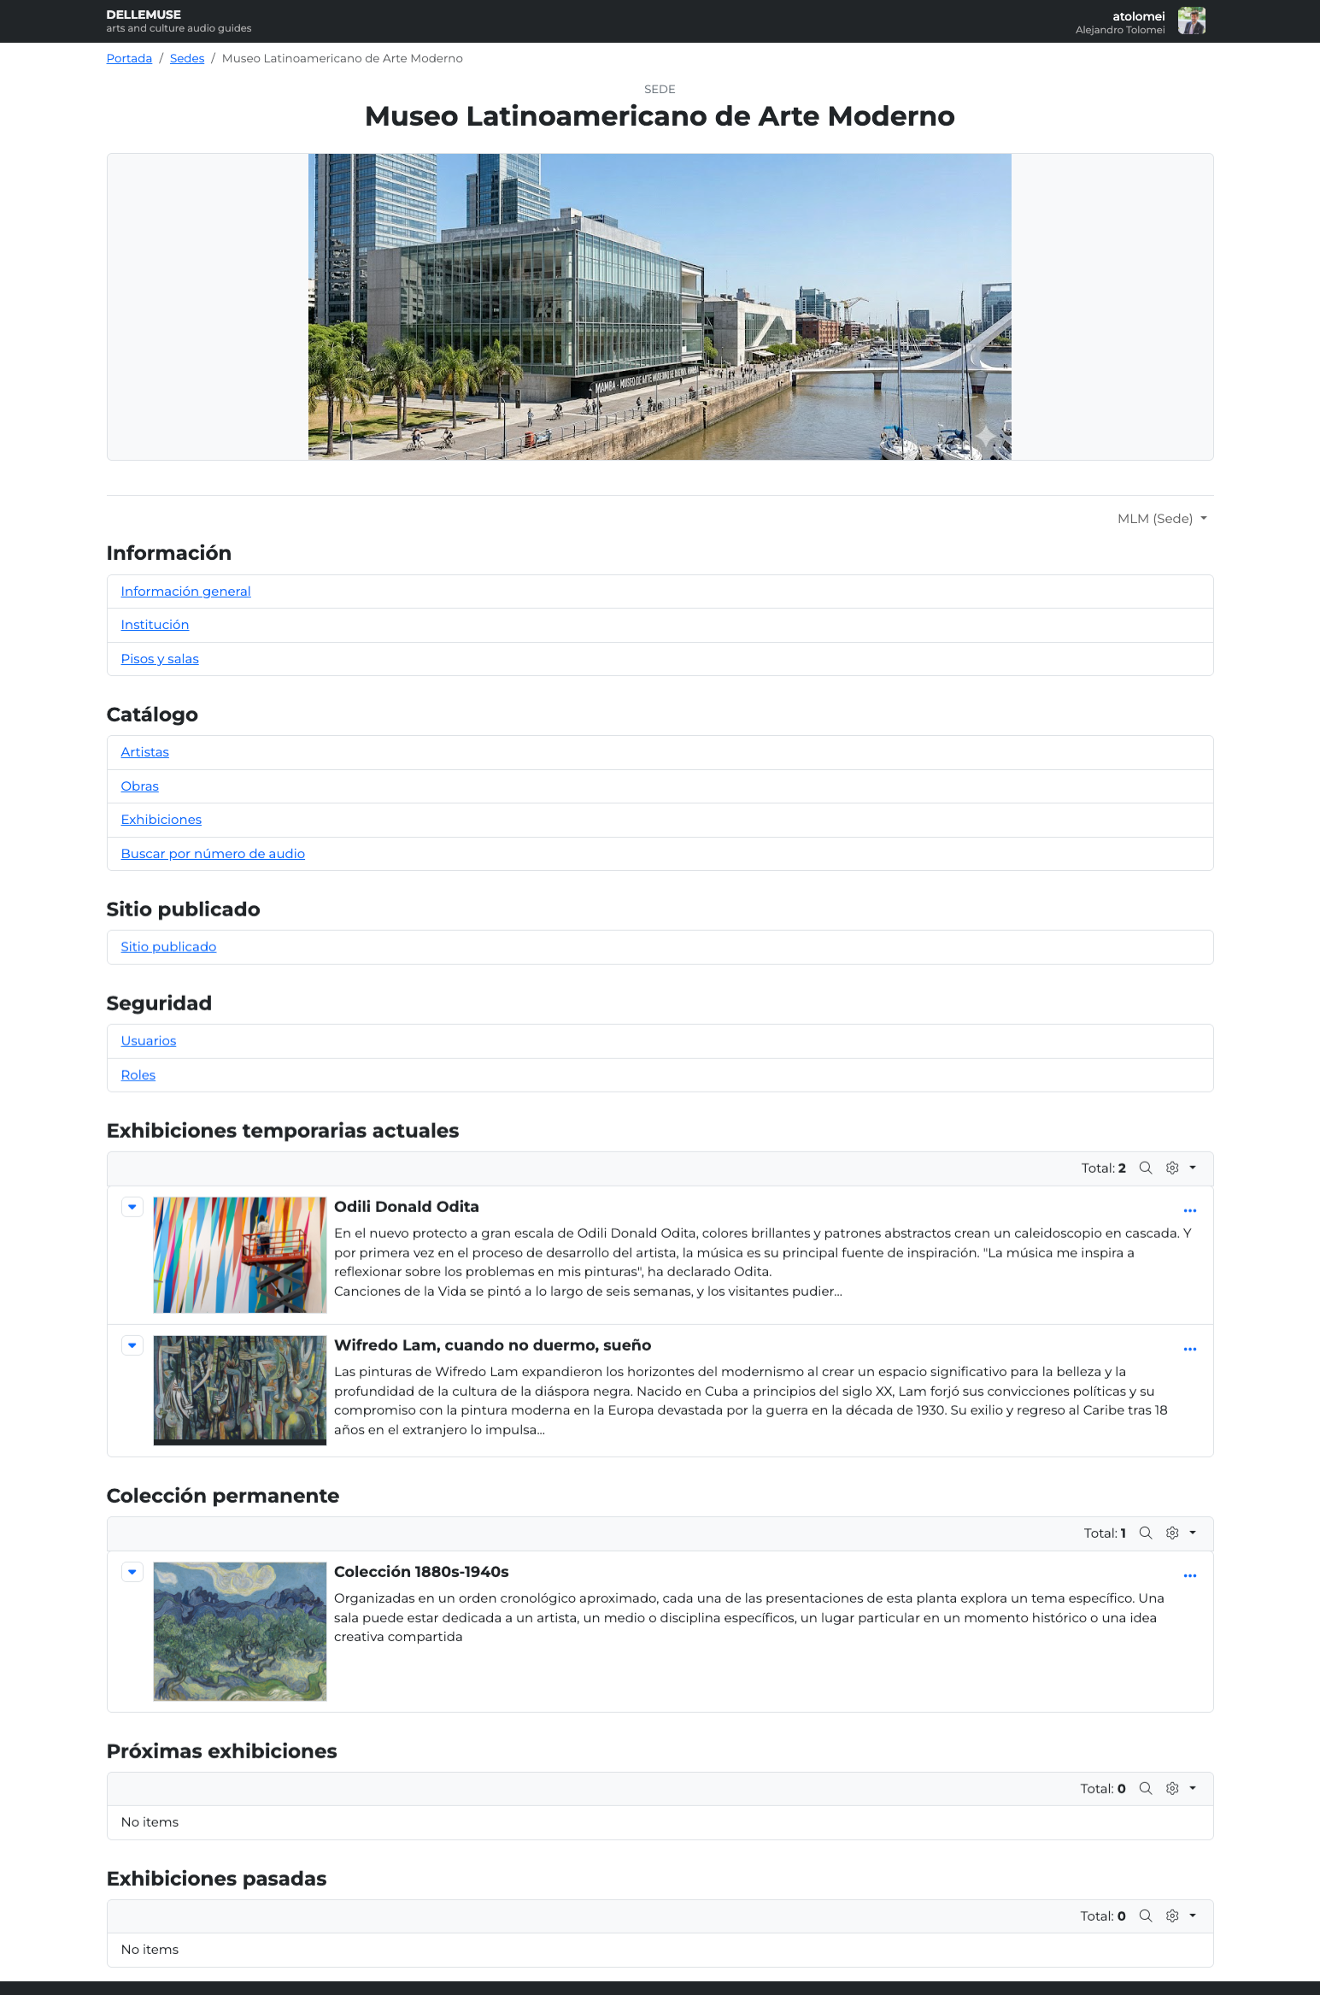Click the Odili Donald Odita thumbnail image
1320x1995 pixels.
click(239, 1255)
